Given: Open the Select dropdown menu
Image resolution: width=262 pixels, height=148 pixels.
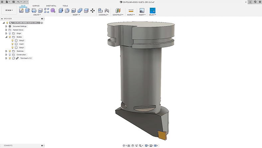Looking at the screenshot, I should [153, 15].
